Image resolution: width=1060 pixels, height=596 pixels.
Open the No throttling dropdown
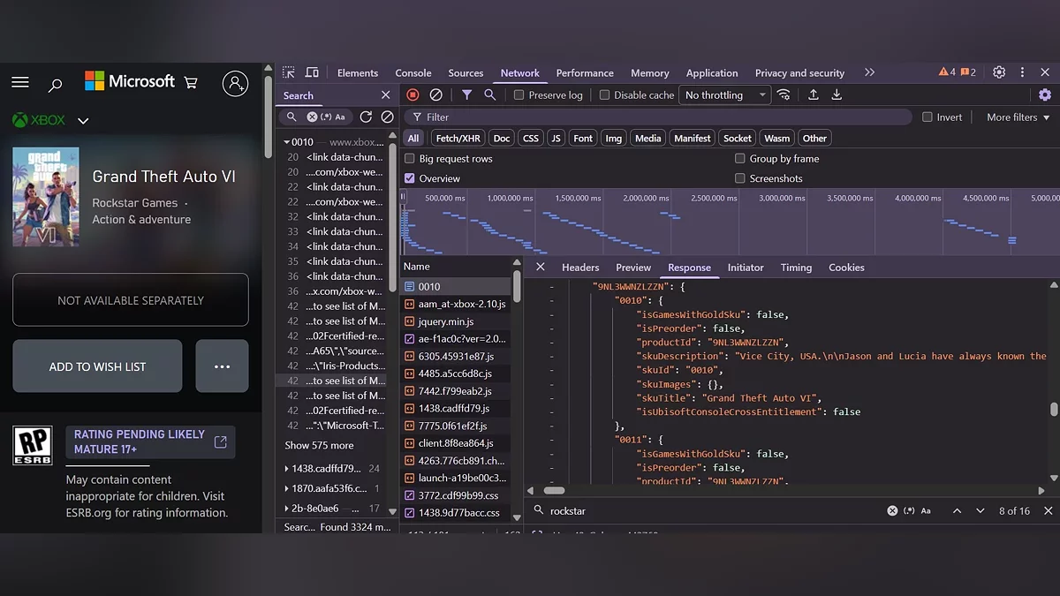[x=724, y=95]
